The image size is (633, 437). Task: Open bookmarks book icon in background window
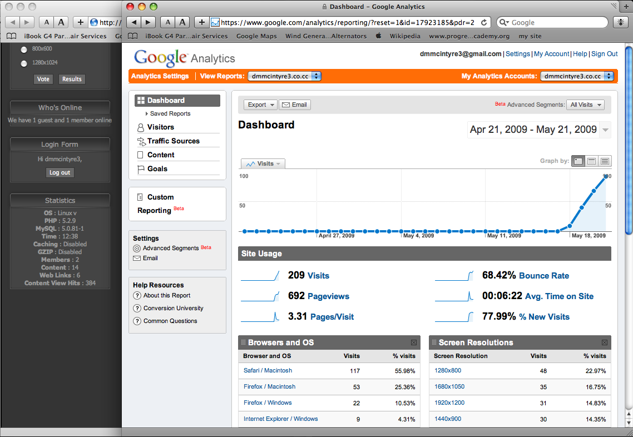(11, 36)
